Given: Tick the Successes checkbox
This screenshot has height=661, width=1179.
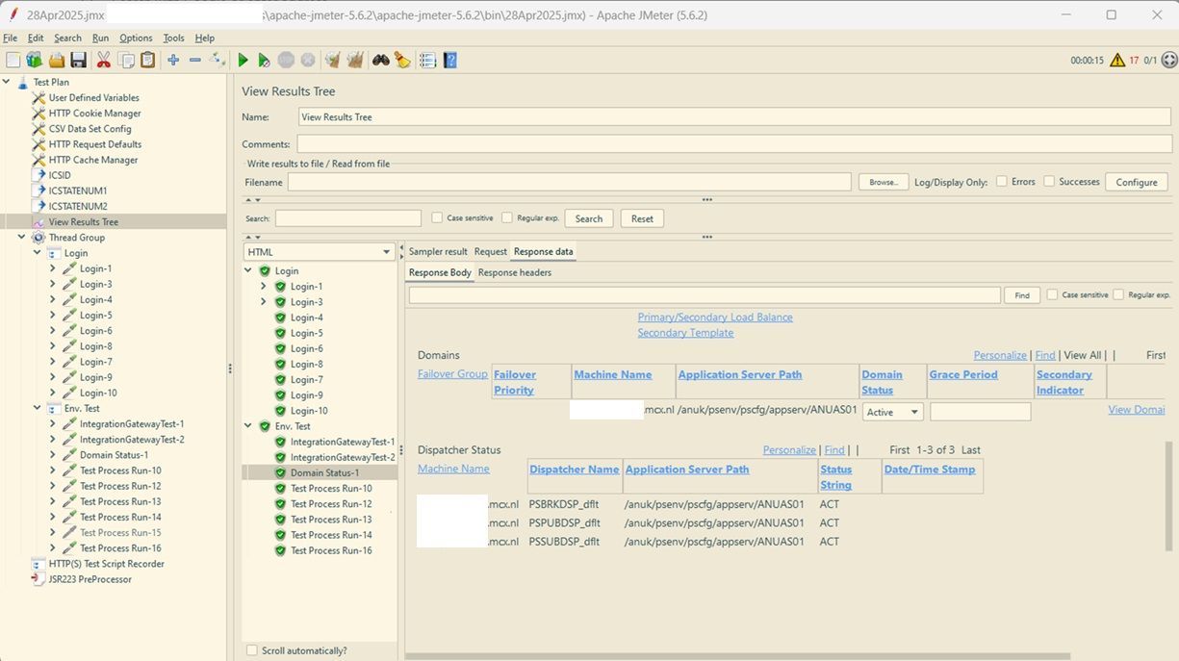Looking at the screenshot, I should pyautogui.click(x=1049, y=182).
